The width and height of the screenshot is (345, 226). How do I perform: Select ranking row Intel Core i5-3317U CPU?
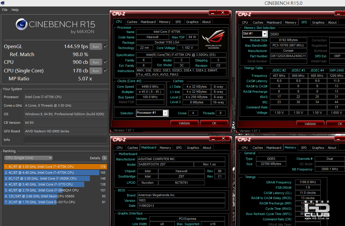(55, 202)
